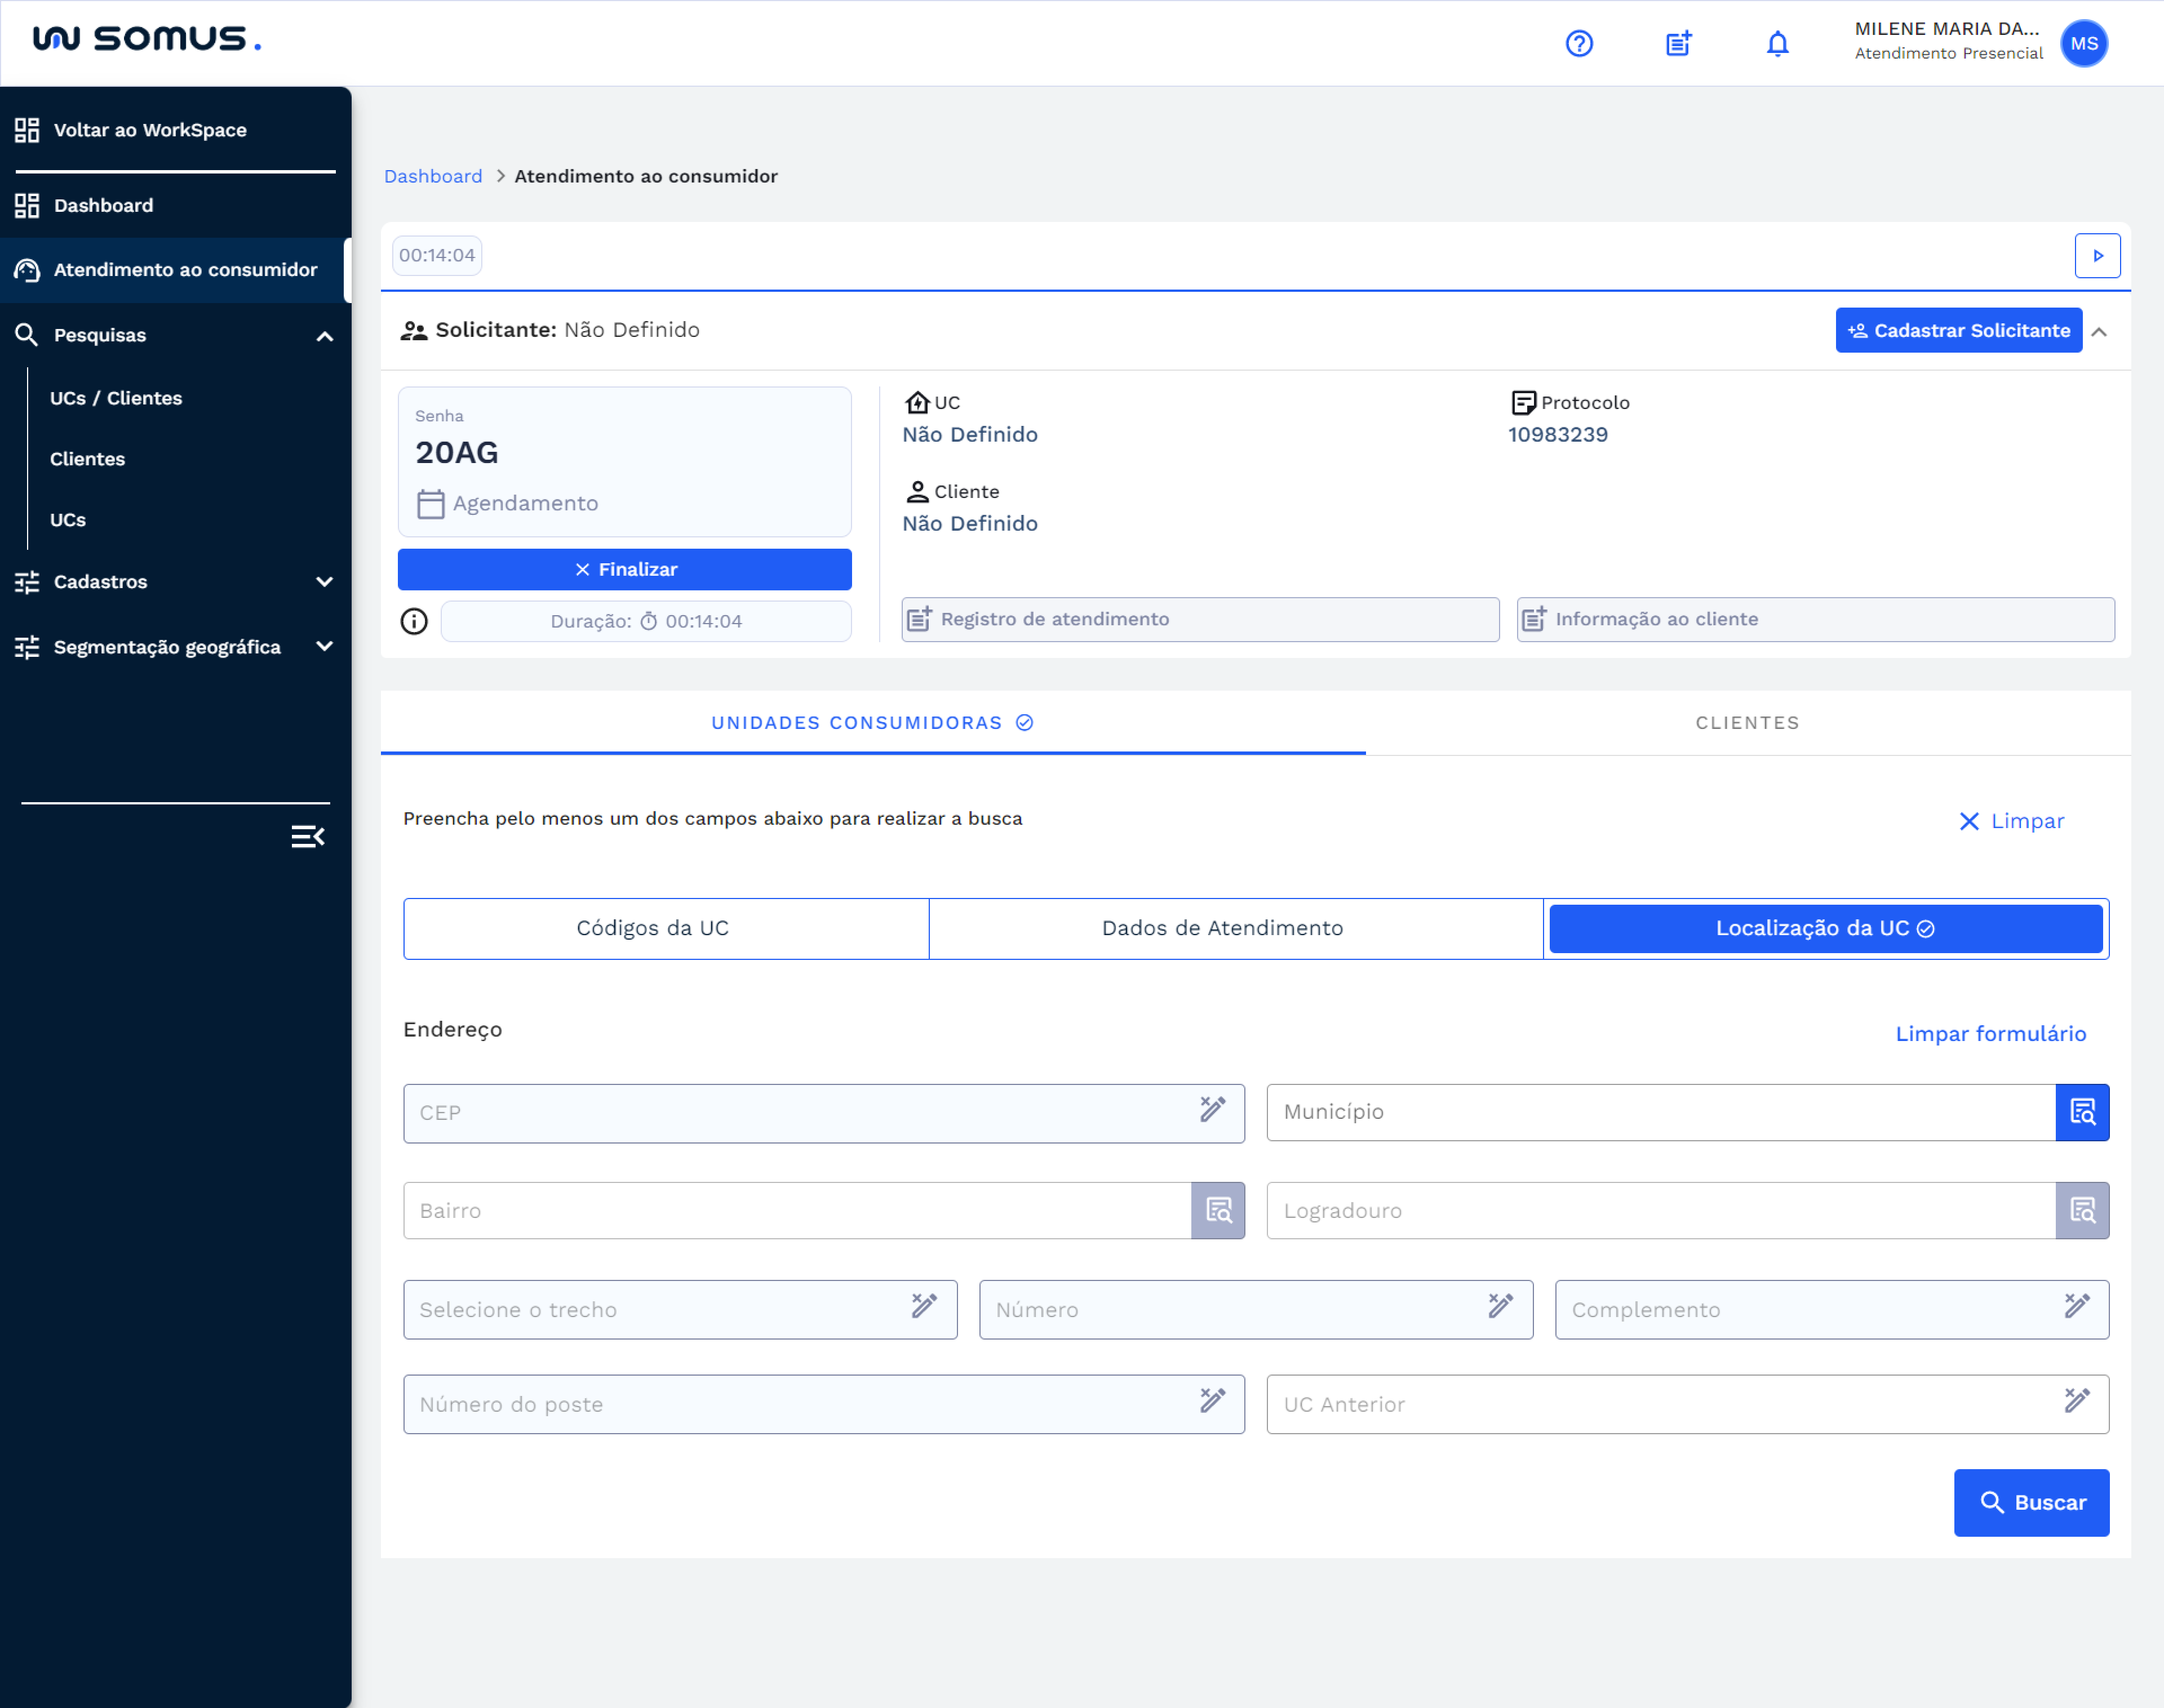2164x1708 pixels.
Task: Collapse the Pesquisas menu section
Action: click(x=324, y=336)
